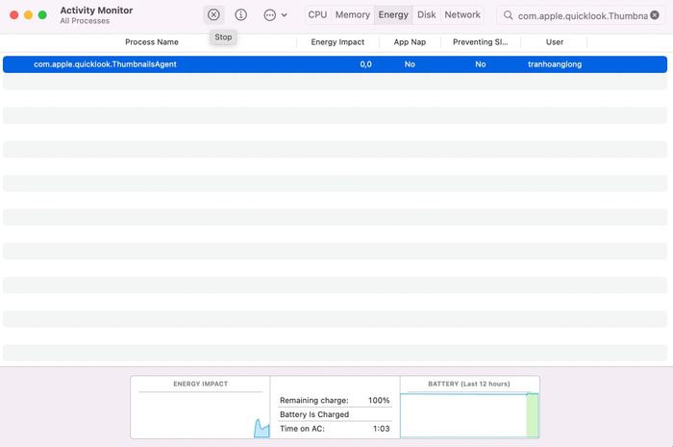Image resolution: width=673 pixels, height=447 pixels.
Task: Maximize window with green button
Action: (42, 15)
